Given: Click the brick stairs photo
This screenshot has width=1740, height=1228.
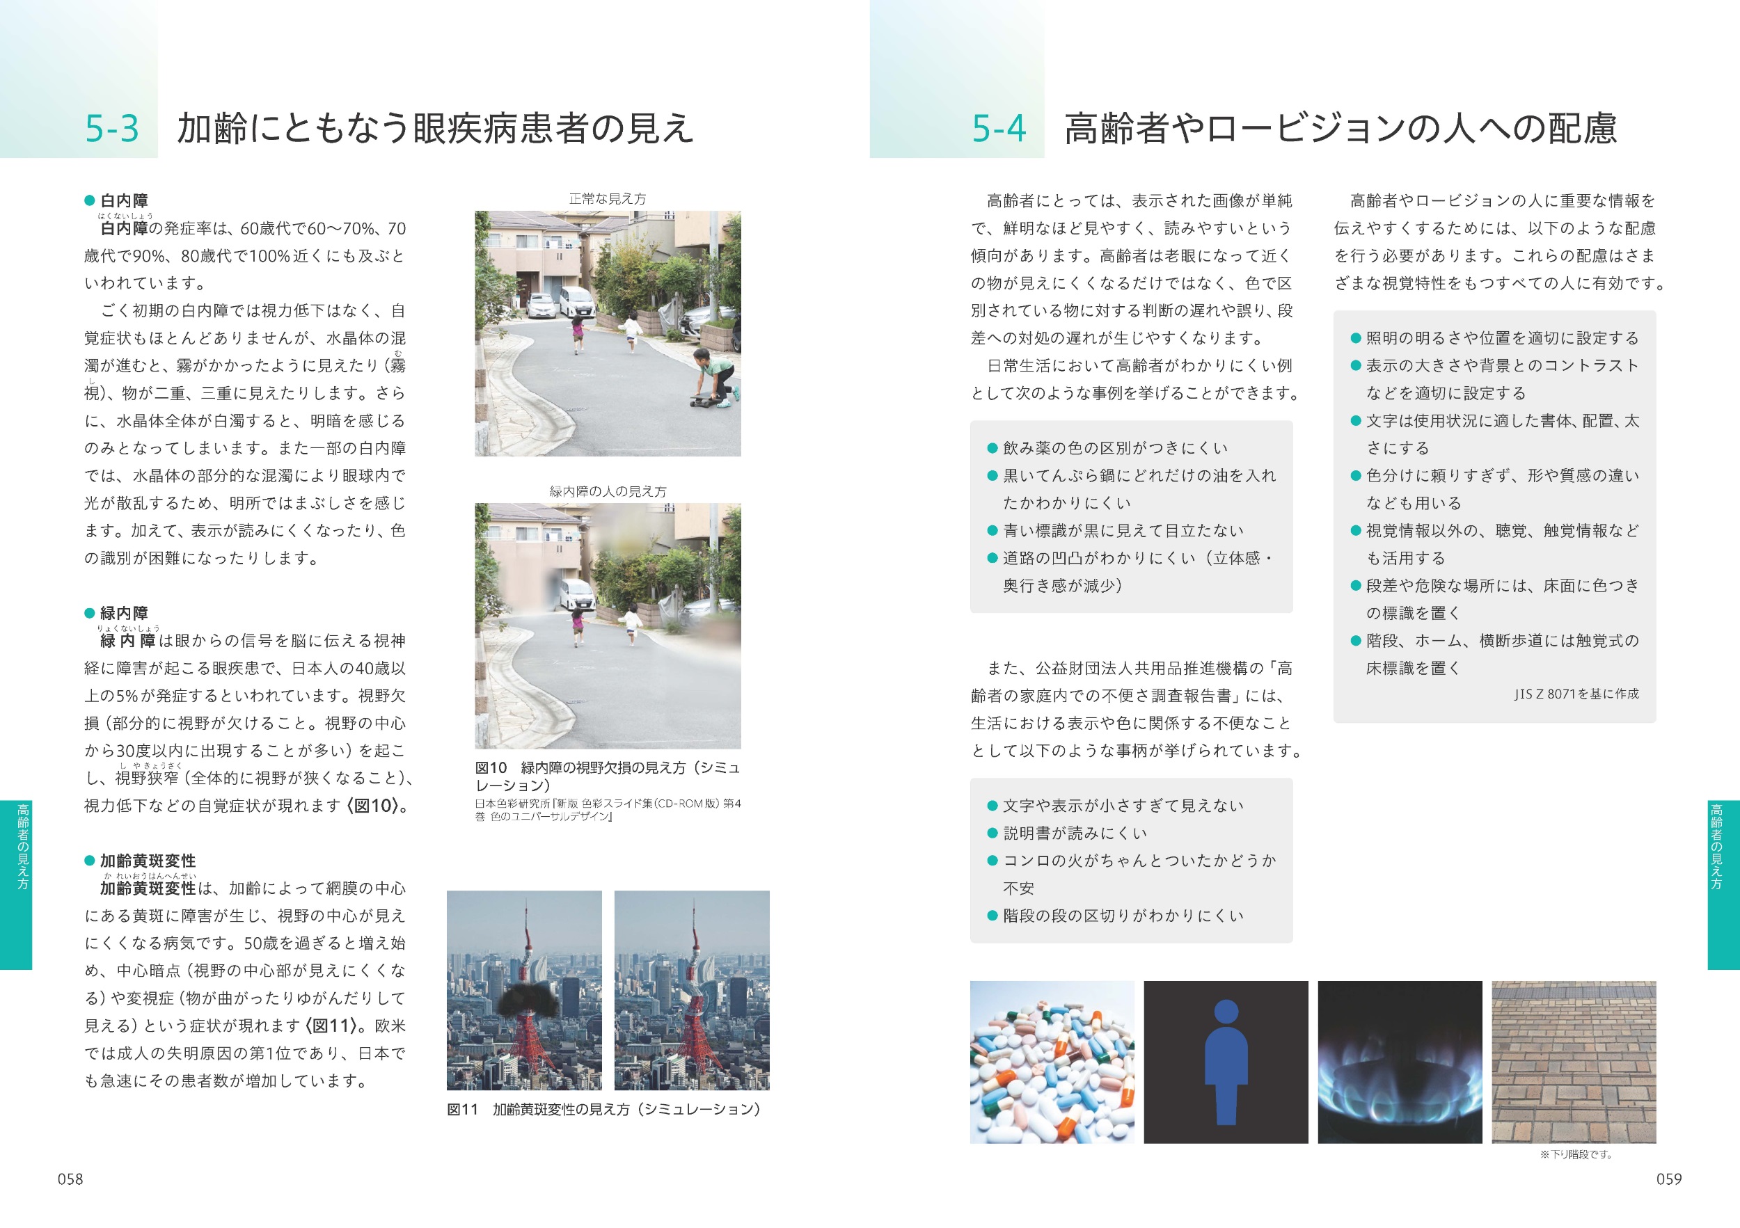Looking at the screenshot, I should (1574, 1062).
